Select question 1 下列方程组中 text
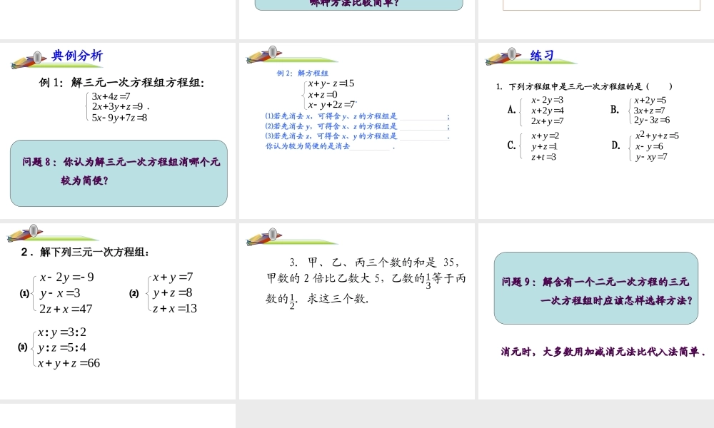 pos(584,86)
